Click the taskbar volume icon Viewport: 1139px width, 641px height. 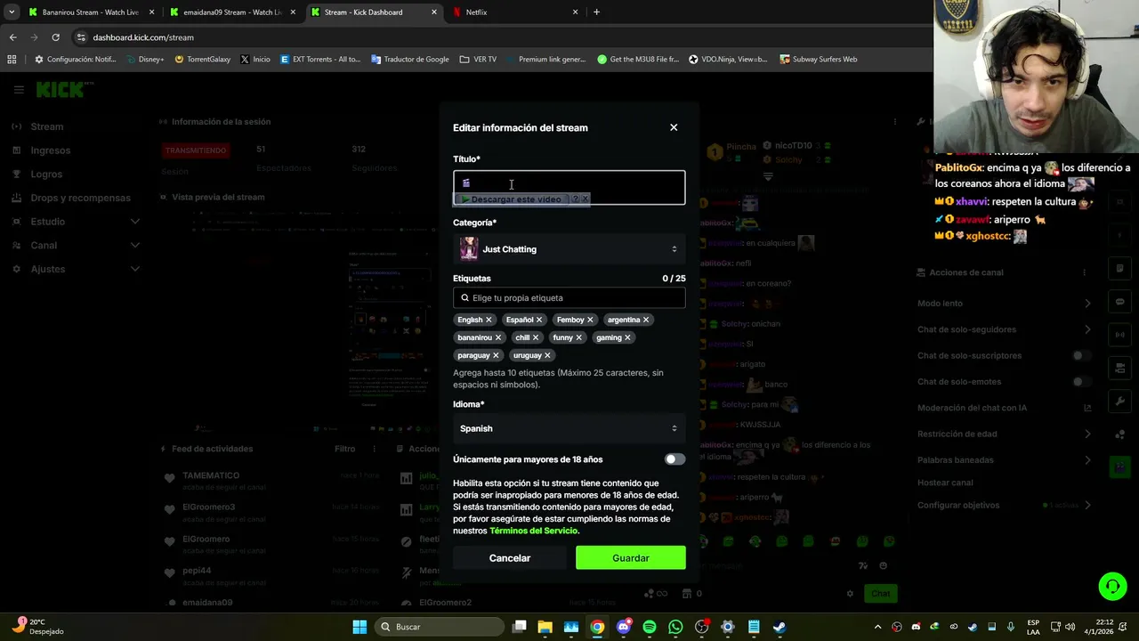point(1070,627)
